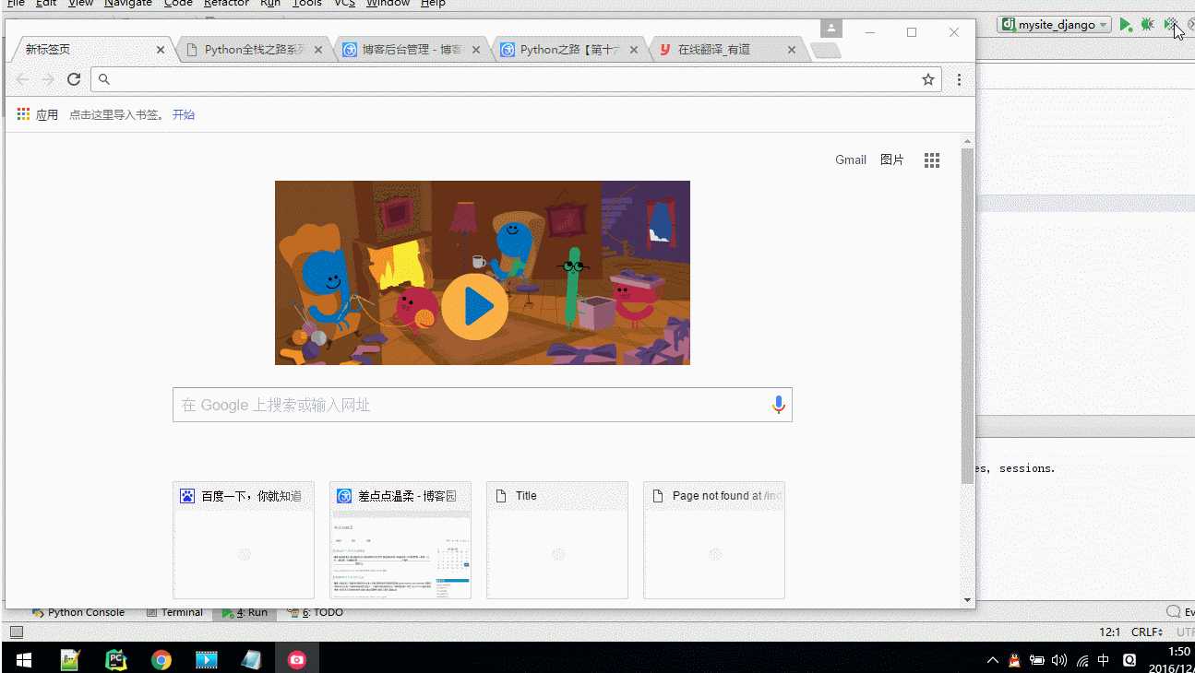
Task: Click the 图片 images link
Action: click(892, 159)
